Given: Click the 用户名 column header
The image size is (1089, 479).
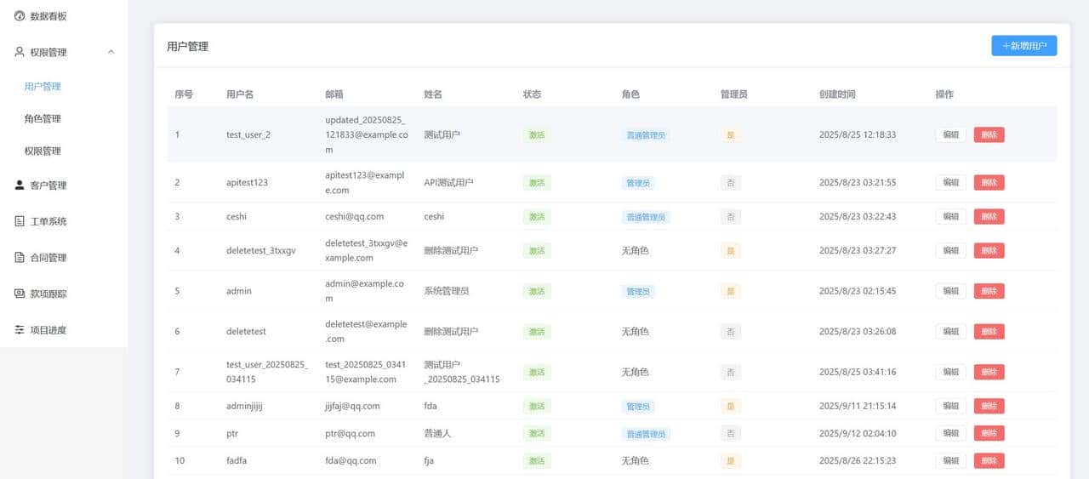Looking at the screenshot, I should [240, 94].
